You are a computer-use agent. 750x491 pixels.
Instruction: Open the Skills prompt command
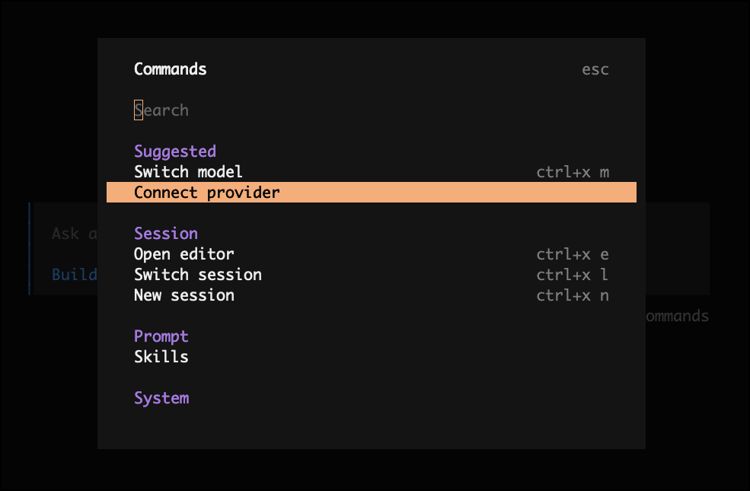click(161, 357)
